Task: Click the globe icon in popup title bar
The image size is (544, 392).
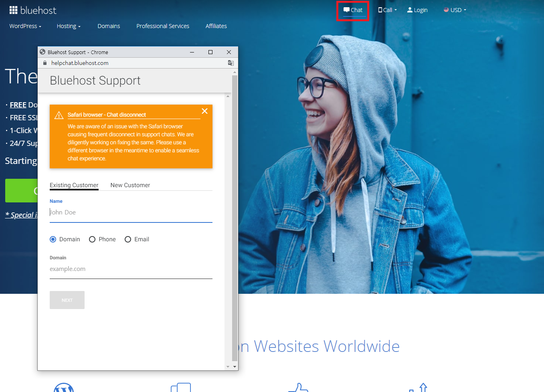Action: (x=42, y=52)
